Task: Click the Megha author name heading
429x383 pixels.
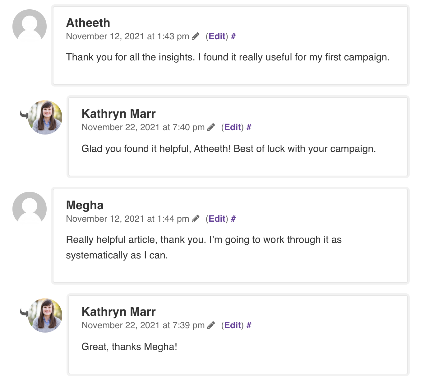Action: tap(85, 206)
